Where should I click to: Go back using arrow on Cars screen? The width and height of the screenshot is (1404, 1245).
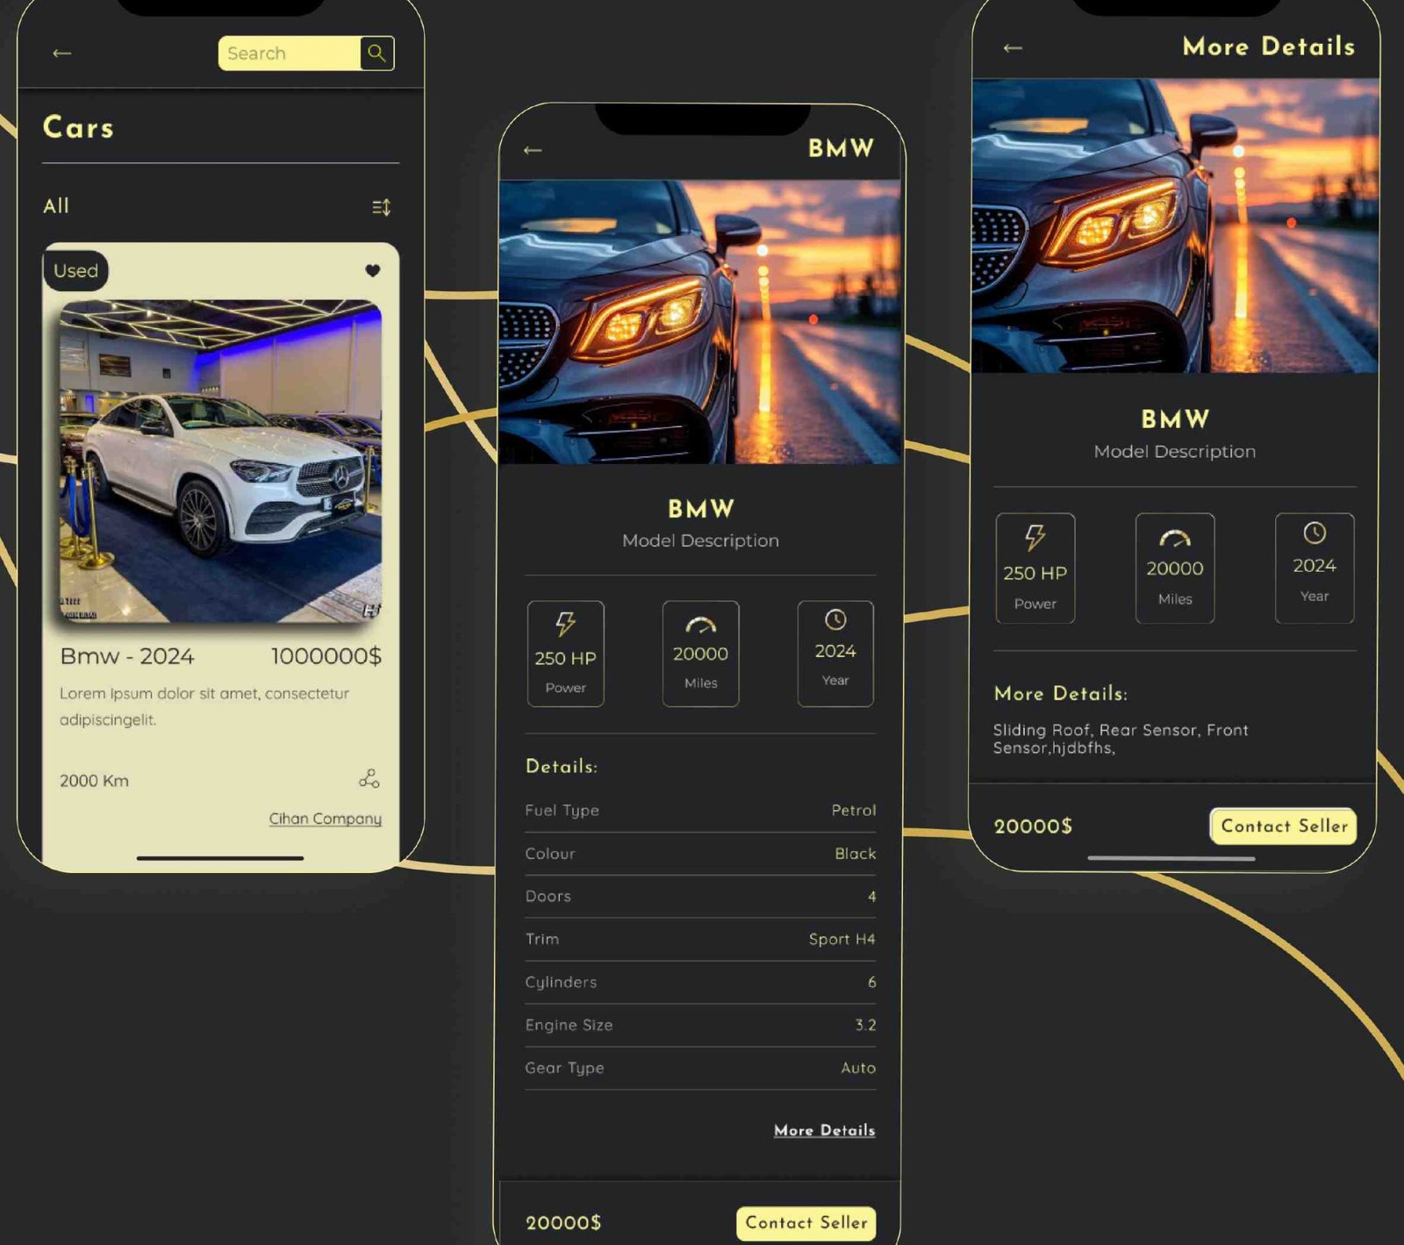(x=61, y=54)
